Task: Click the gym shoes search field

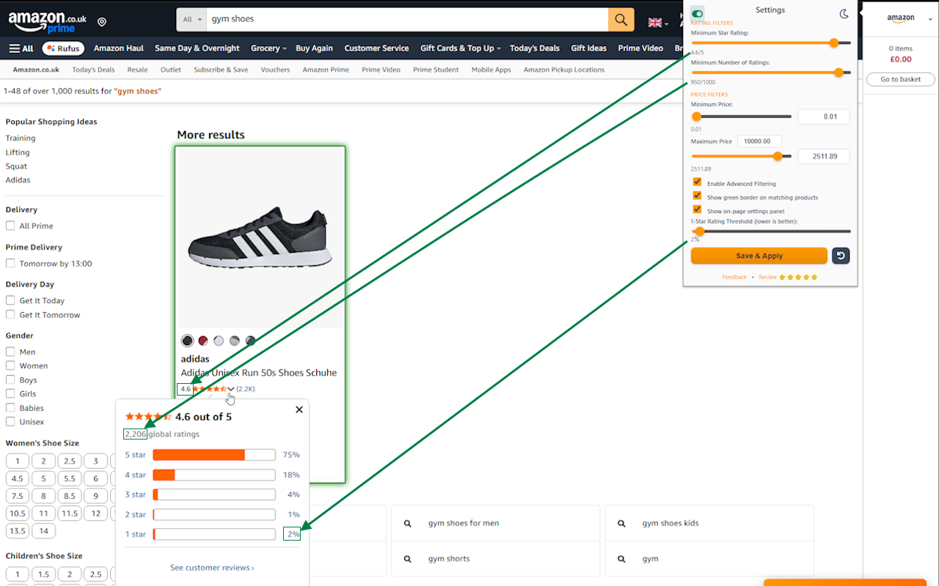Action: pyautogui.click(x=407, y=19)
